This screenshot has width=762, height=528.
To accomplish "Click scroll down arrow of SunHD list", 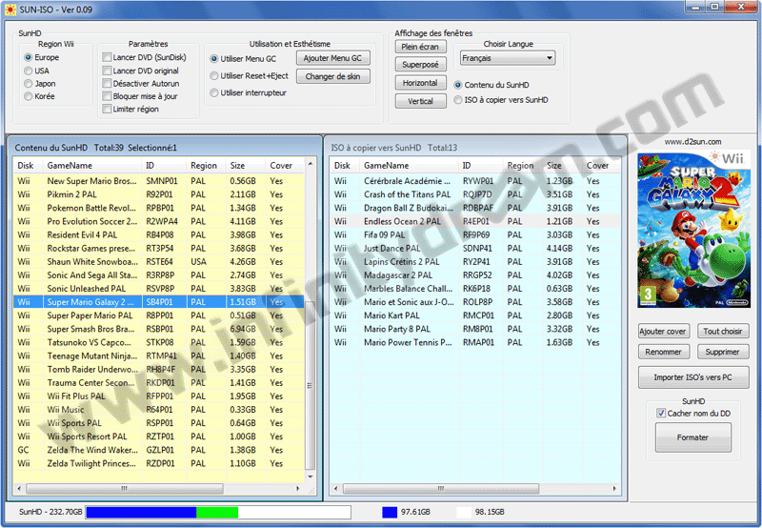I will click(x=311, y=477).
